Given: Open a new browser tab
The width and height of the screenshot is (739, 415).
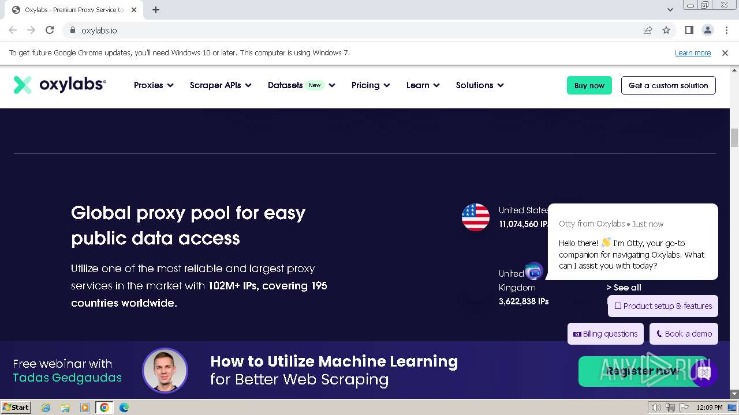Looking at the screenshot, I should pyautogui.click(x=156, y=10).
